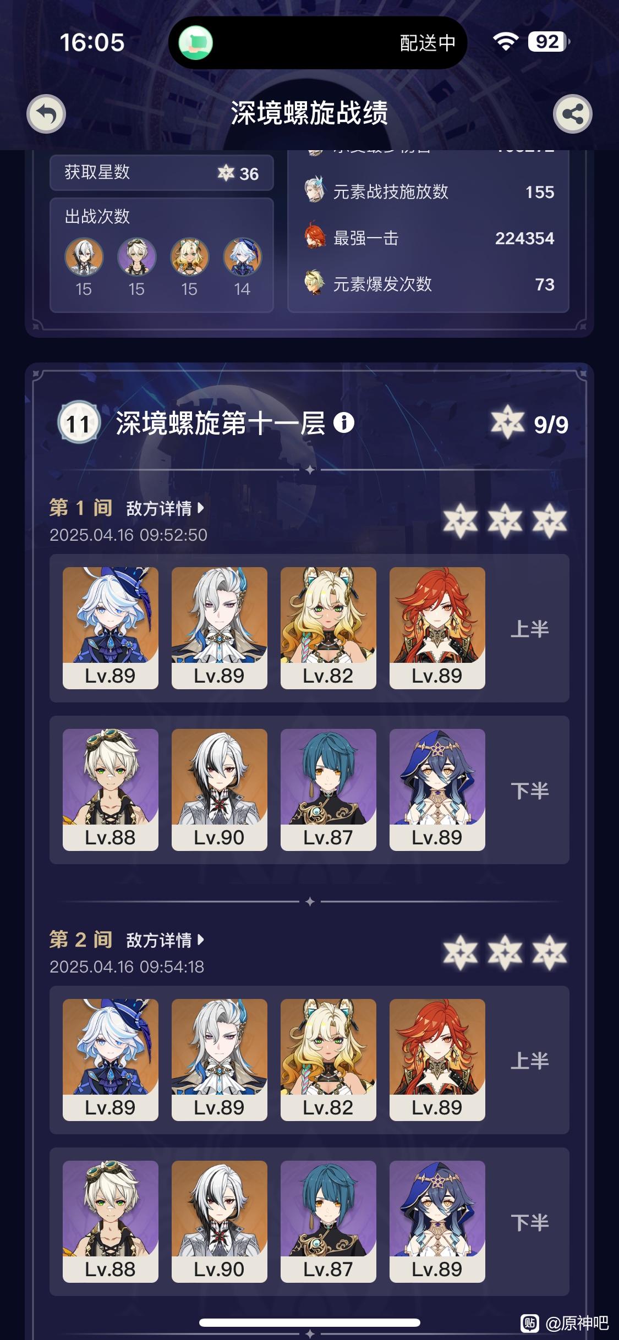This screenshot has width=619, height=1340.
Task: Tap the 获取星数 row
Action: (162, 173)
